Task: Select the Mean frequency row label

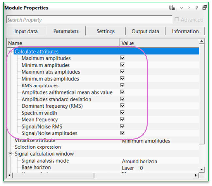Action: click(x=39, y=120)
